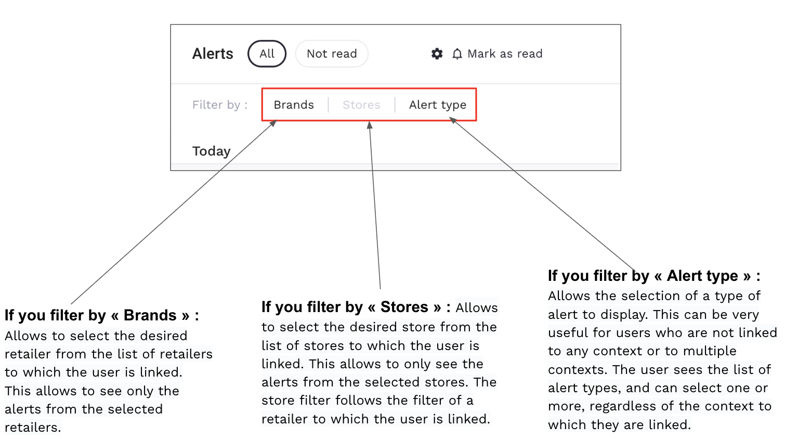Image resolution: width=785 pixels, height=439 pixels.
Task: Switch to Not read alerts
Action: tap(332, 54)
